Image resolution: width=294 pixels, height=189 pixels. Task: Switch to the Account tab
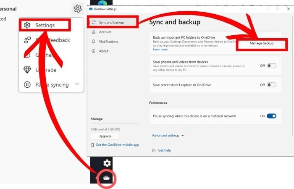tap(113, 32)
